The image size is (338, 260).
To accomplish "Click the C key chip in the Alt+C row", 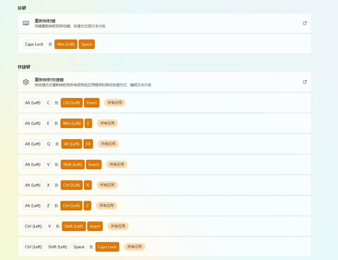I will (48, 103).
